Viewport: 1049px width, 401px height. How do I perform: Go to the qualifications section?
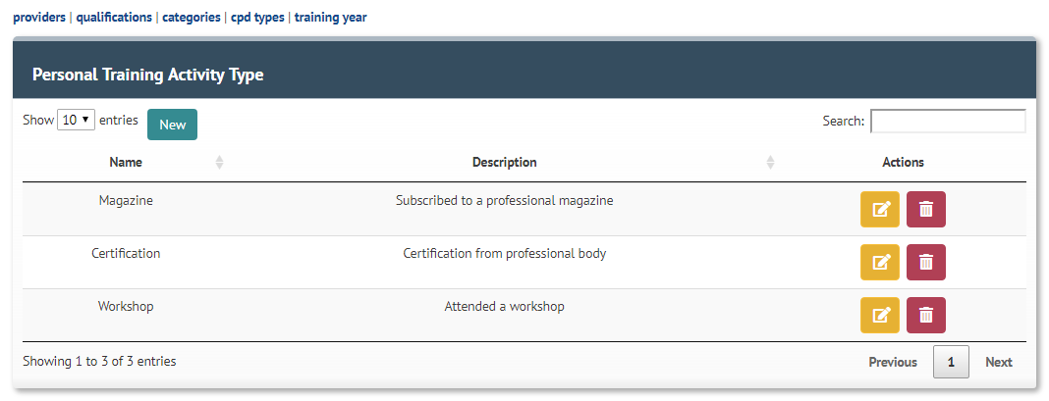(x=114, y=18)
